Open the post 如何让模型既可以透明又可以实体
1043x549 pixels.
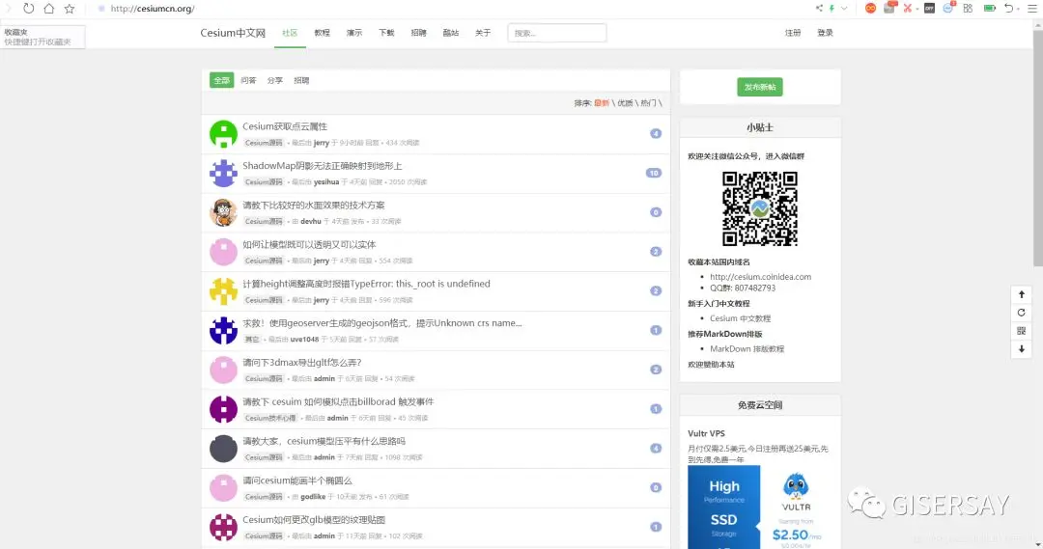coord(309,245)
